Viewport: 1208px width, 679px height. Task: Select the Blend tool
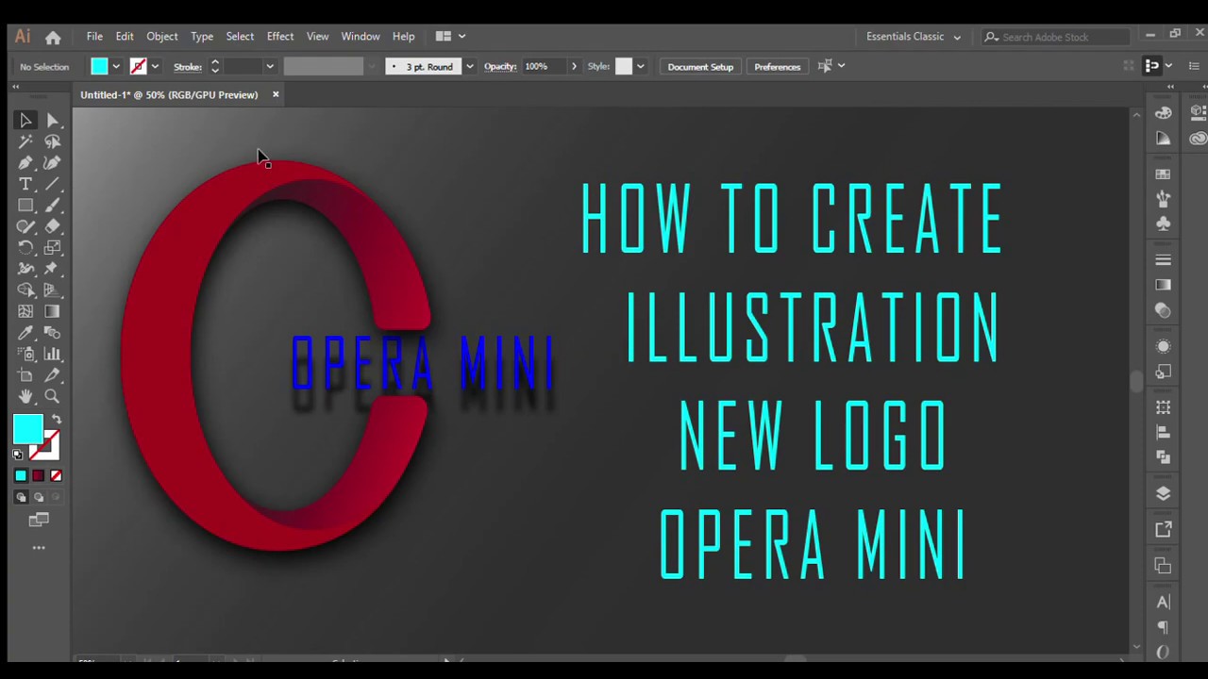click(x=53, y=333)
